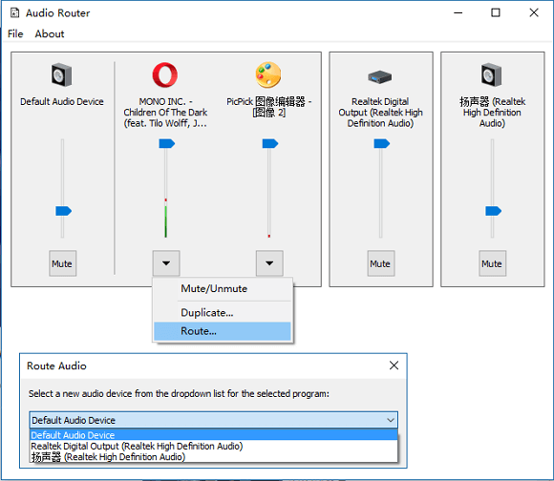Click the Default Audio Device speaker icon
This screenshot has height=481, width=554.
coord(62,74)
